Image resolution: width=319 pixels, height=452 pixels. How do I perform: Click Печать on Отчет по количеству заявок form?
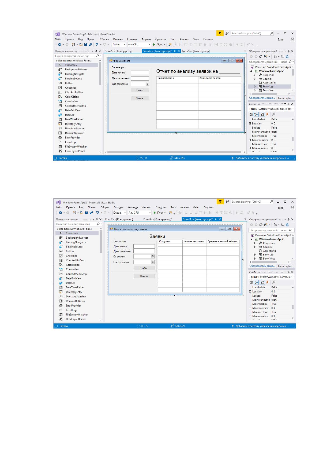coord(144,276)
